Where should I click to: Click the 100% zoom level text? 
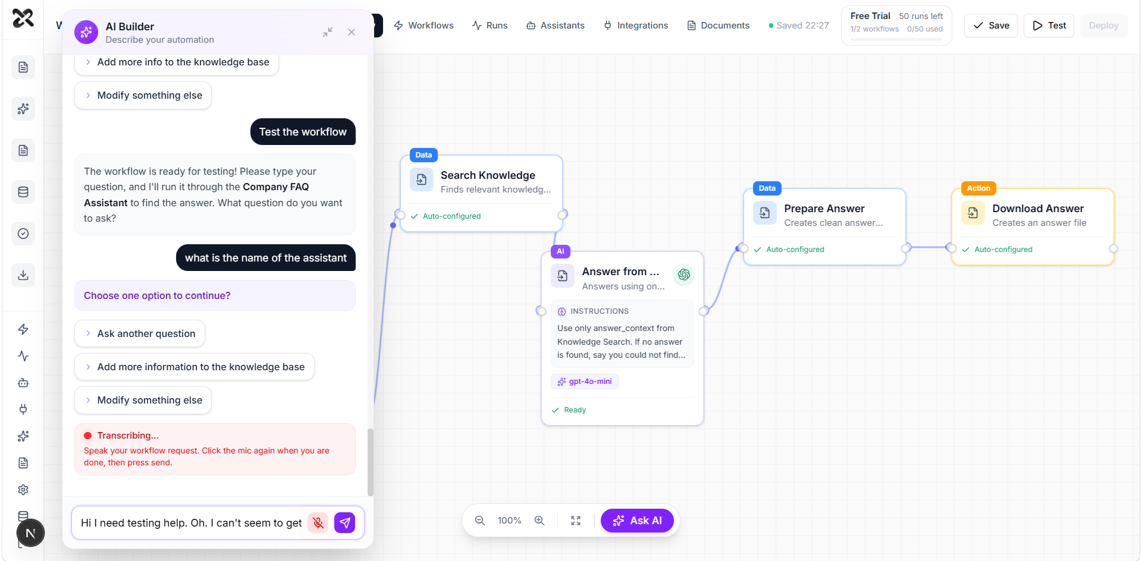(x=510, y=521)
